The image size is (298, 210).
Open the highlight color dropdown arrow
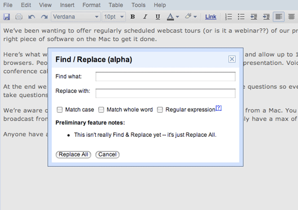(x=195, y=17)
